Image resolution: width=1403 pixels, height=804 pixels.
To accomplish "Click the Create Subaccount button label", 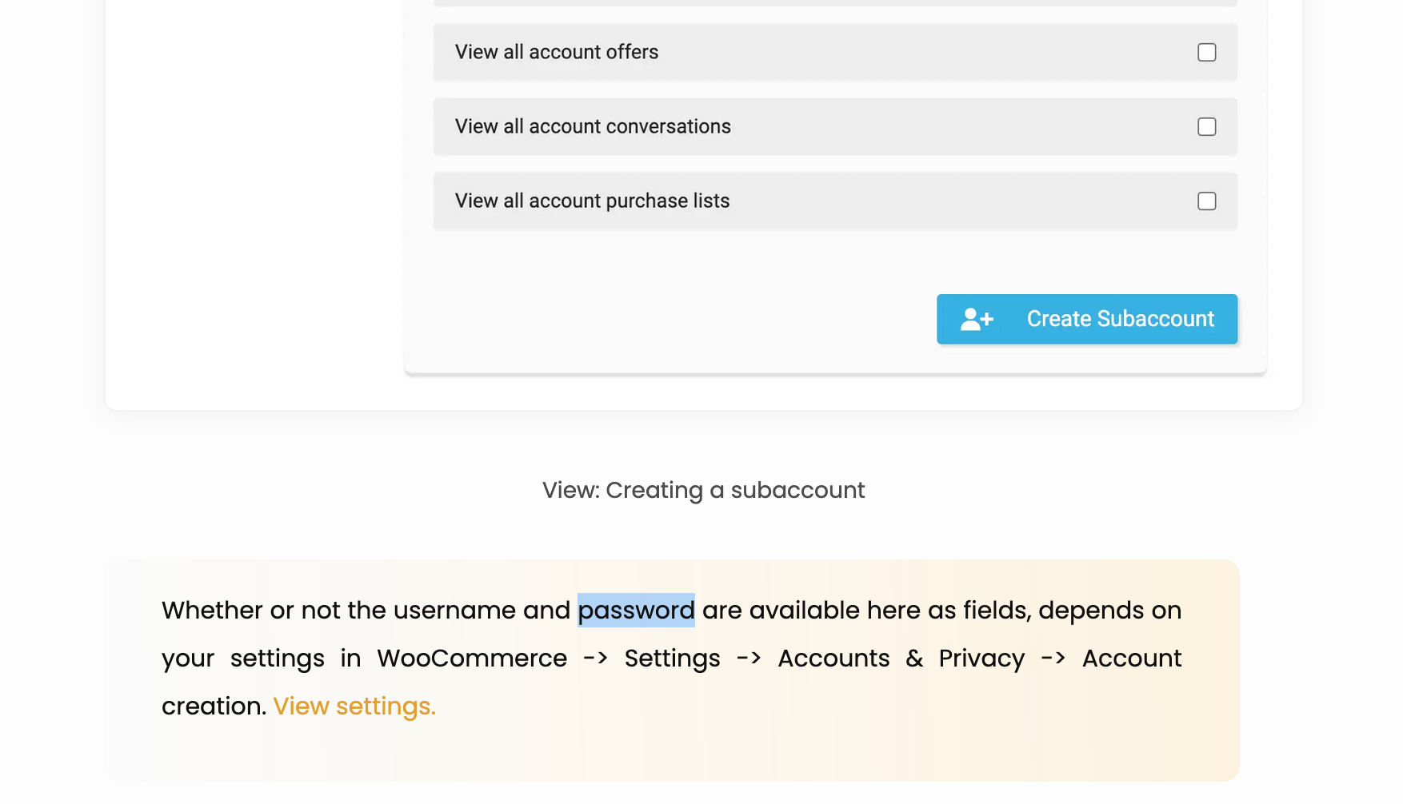I will coord(1120,319).
